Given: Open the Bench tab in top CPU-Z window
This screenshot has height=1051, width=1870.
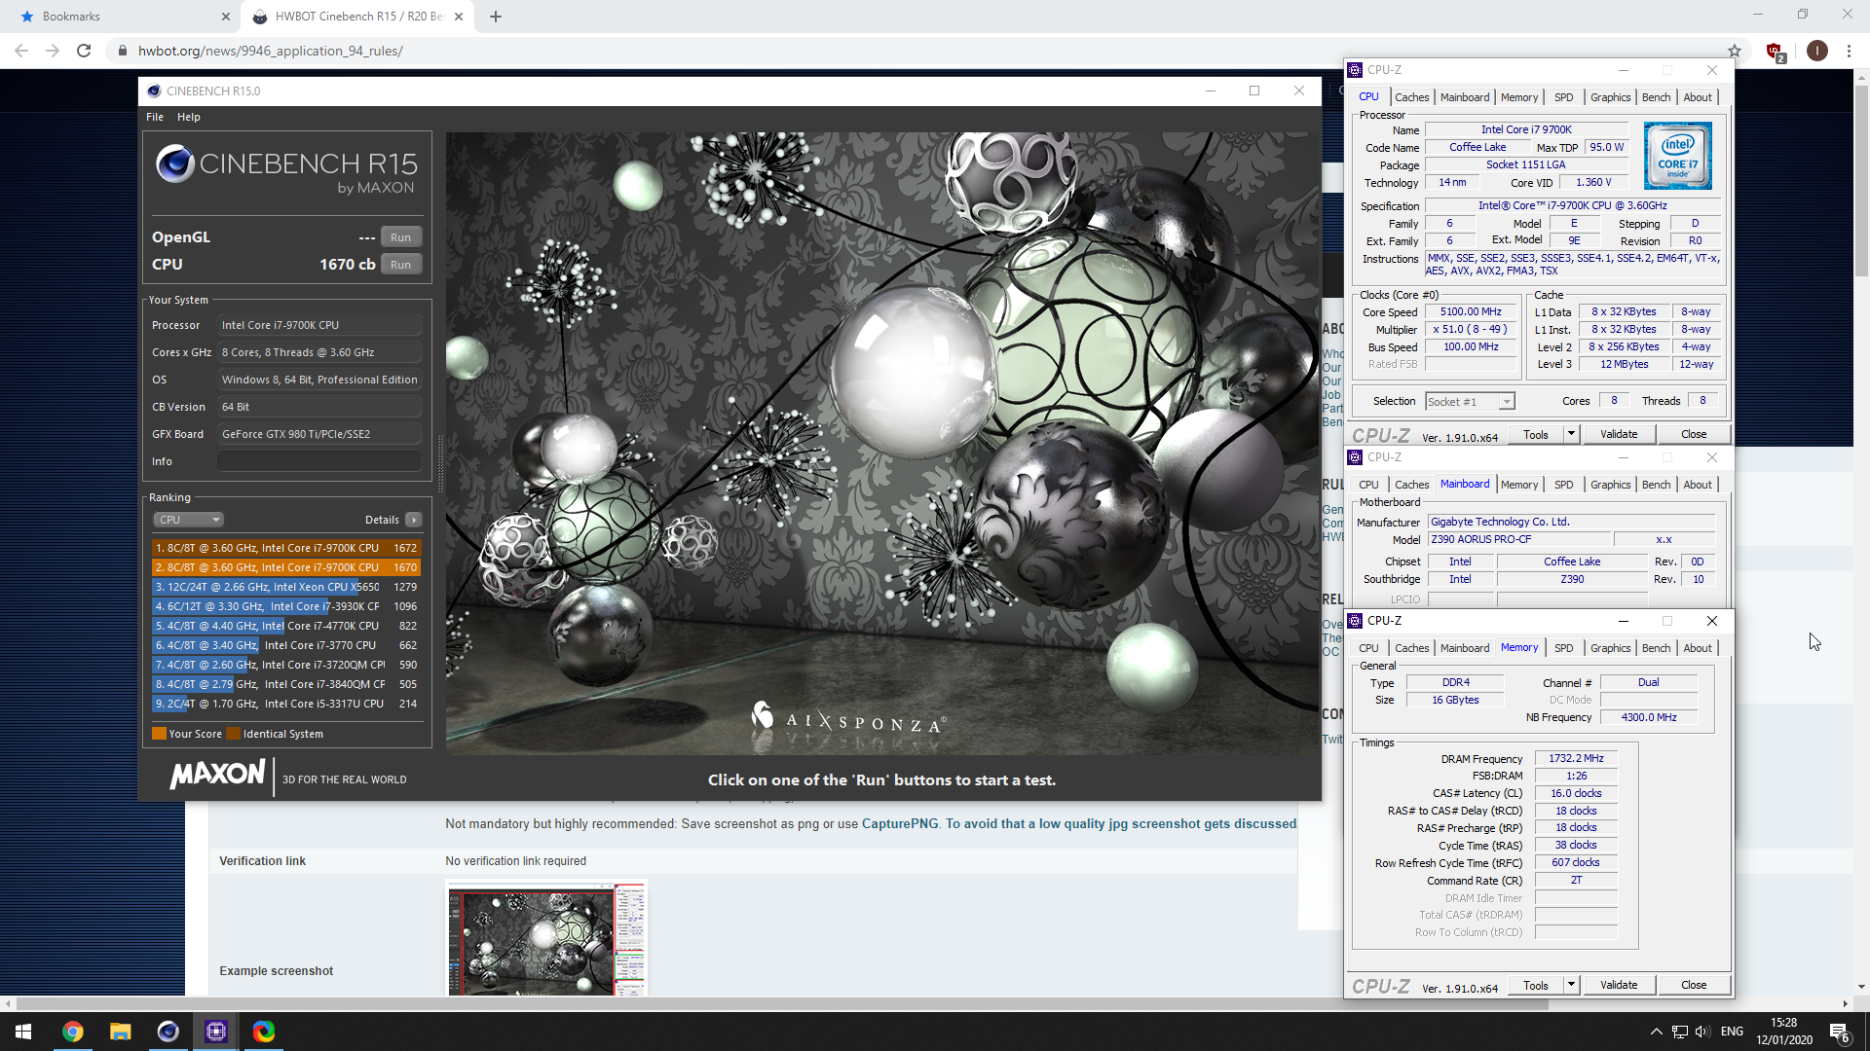Looking at the screenshot, I should coord(1656,97).
